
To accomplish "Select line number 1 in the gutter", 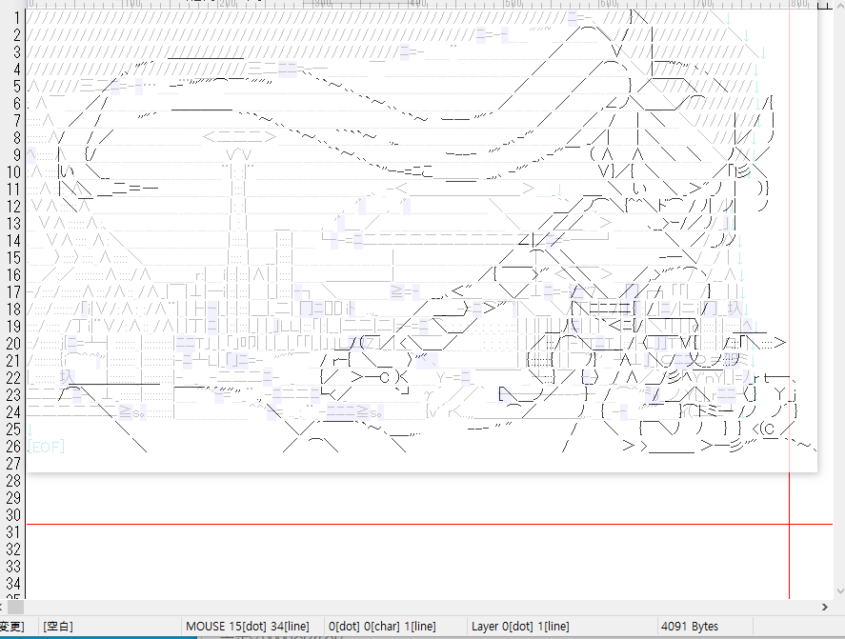I will click(17, 18).
